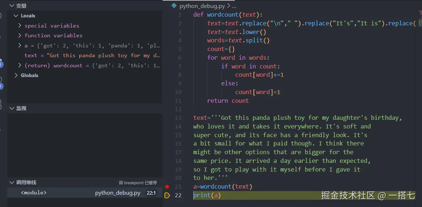The image size is (422, 207).
Task: Toggle the red breakpoint on line 21
Action: 167,186
